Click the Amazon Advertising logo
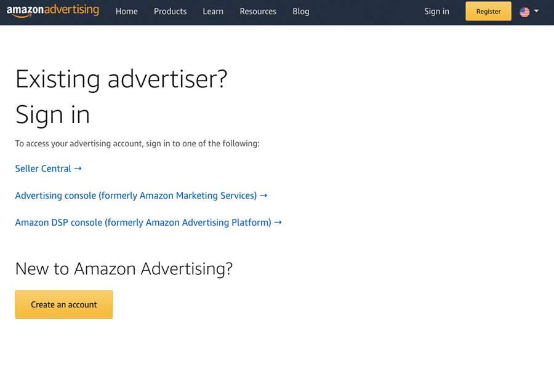The width and height of the screenshot is (554, 369). pos(52,11)
